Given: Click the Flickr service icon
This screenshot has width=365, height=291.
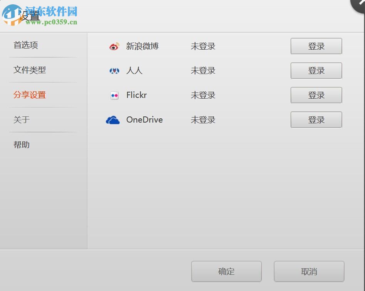Looking at the screenshot, I should [x=114, y=95].
